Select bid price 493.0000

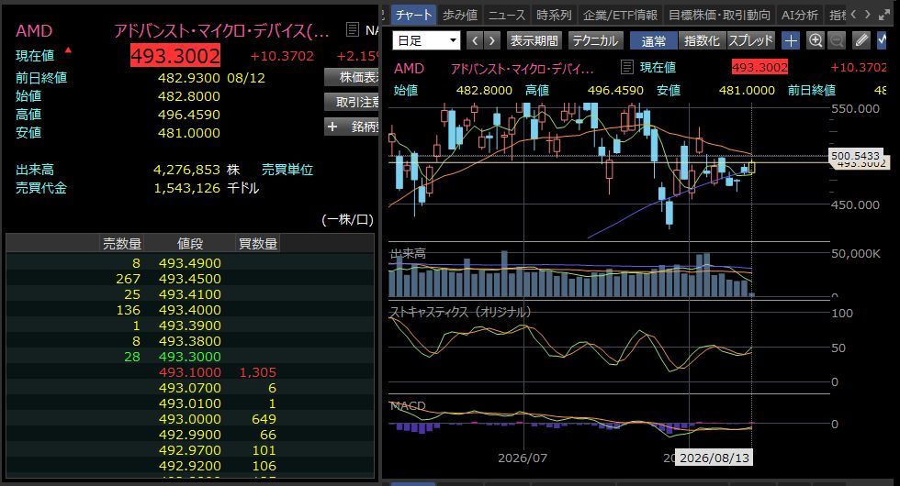coord(189,419)
